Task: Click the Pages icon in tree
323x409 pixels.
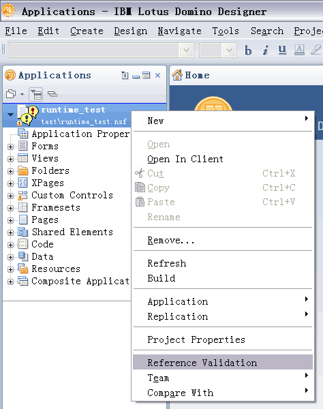Action: point(23,219)
